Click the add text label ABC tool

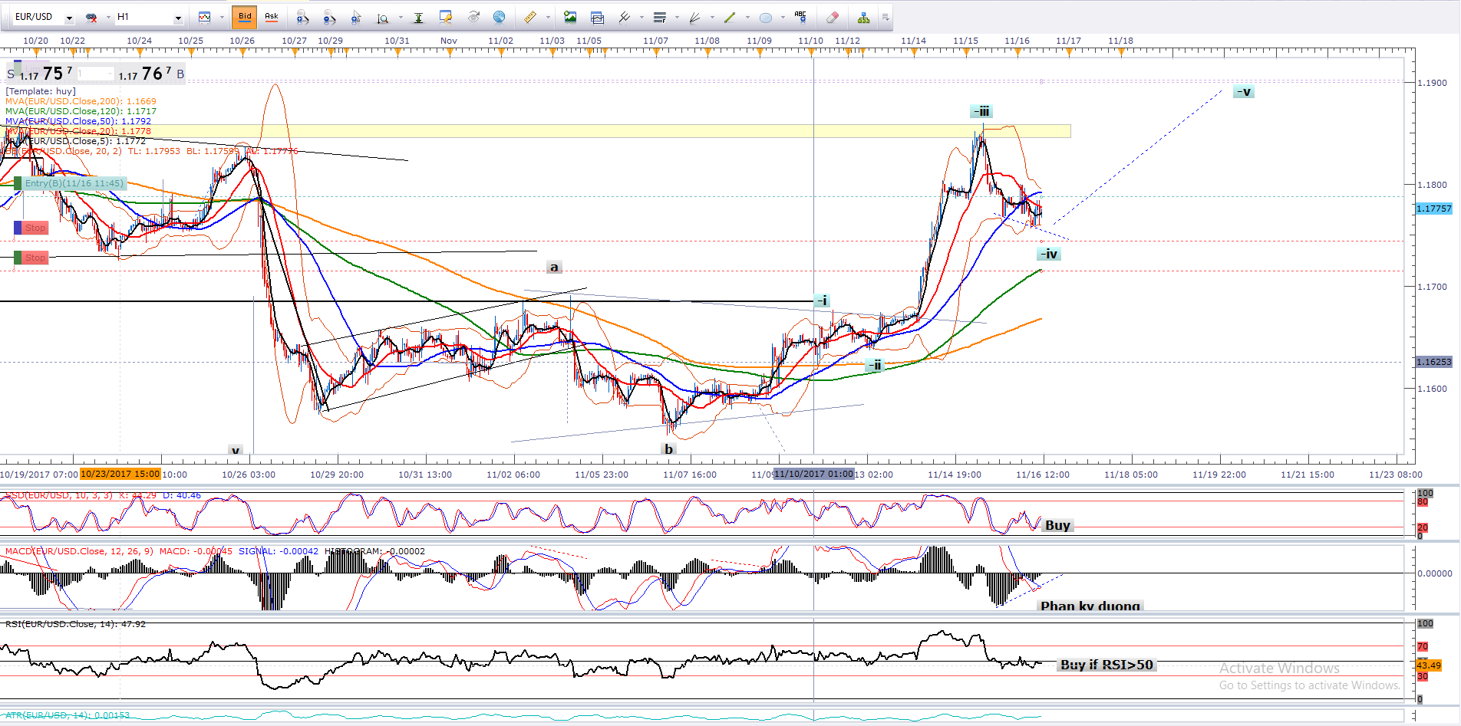click(x=800, y=17)
